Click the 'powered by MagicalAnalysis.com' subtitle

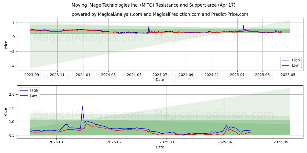pyautogui.click(x=160, y=14)
